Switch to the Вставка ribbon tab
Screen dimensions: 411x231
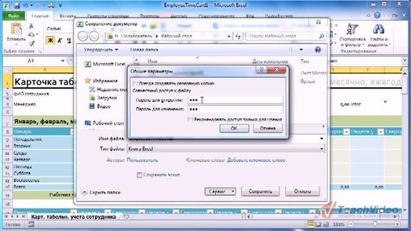pos(67,15)
